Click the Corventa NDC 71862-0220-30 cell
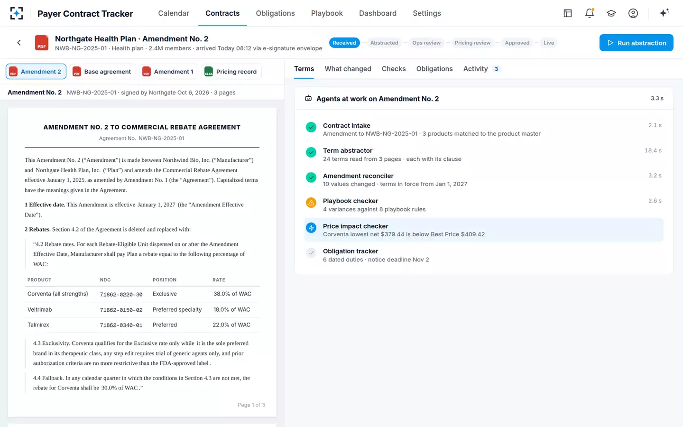Viewport: 683px width, 427px height. pos(121,294)
